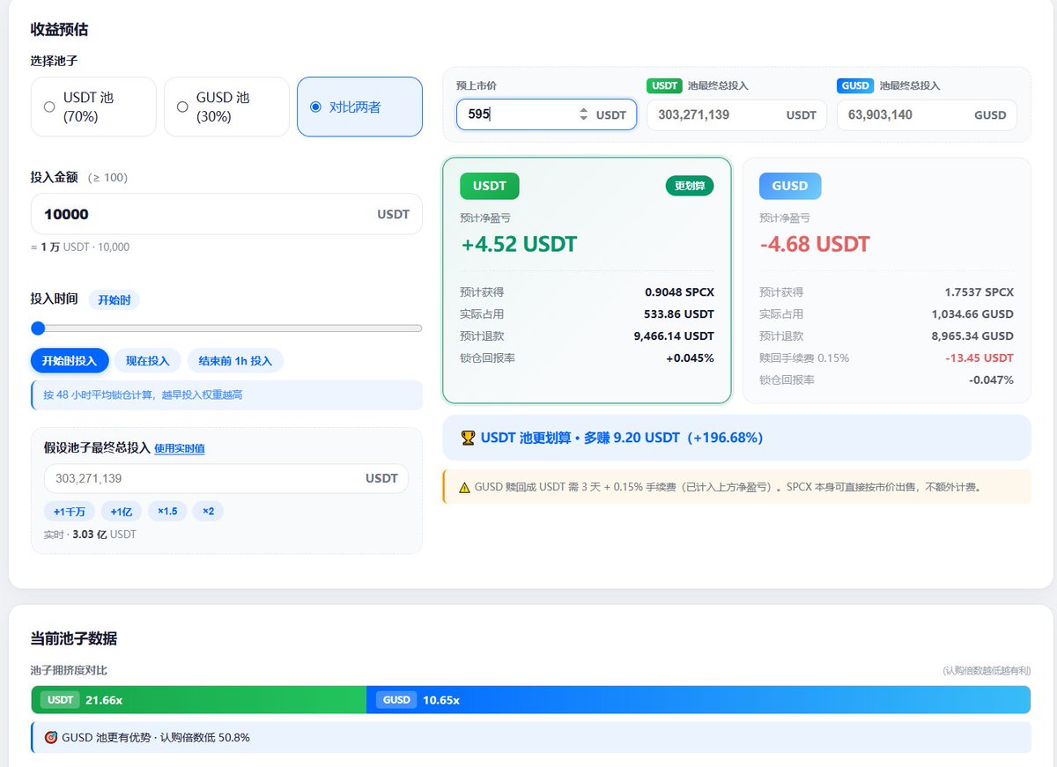Click the GUSD 池最终总投入 field 63,903,140

(927, 114)
